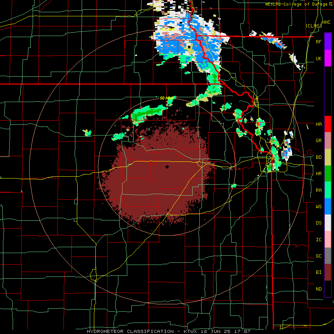Viewport: 334px width, 334px height.
Task: Click the RA light green legend swatch
Action: (x=328, y=190)
